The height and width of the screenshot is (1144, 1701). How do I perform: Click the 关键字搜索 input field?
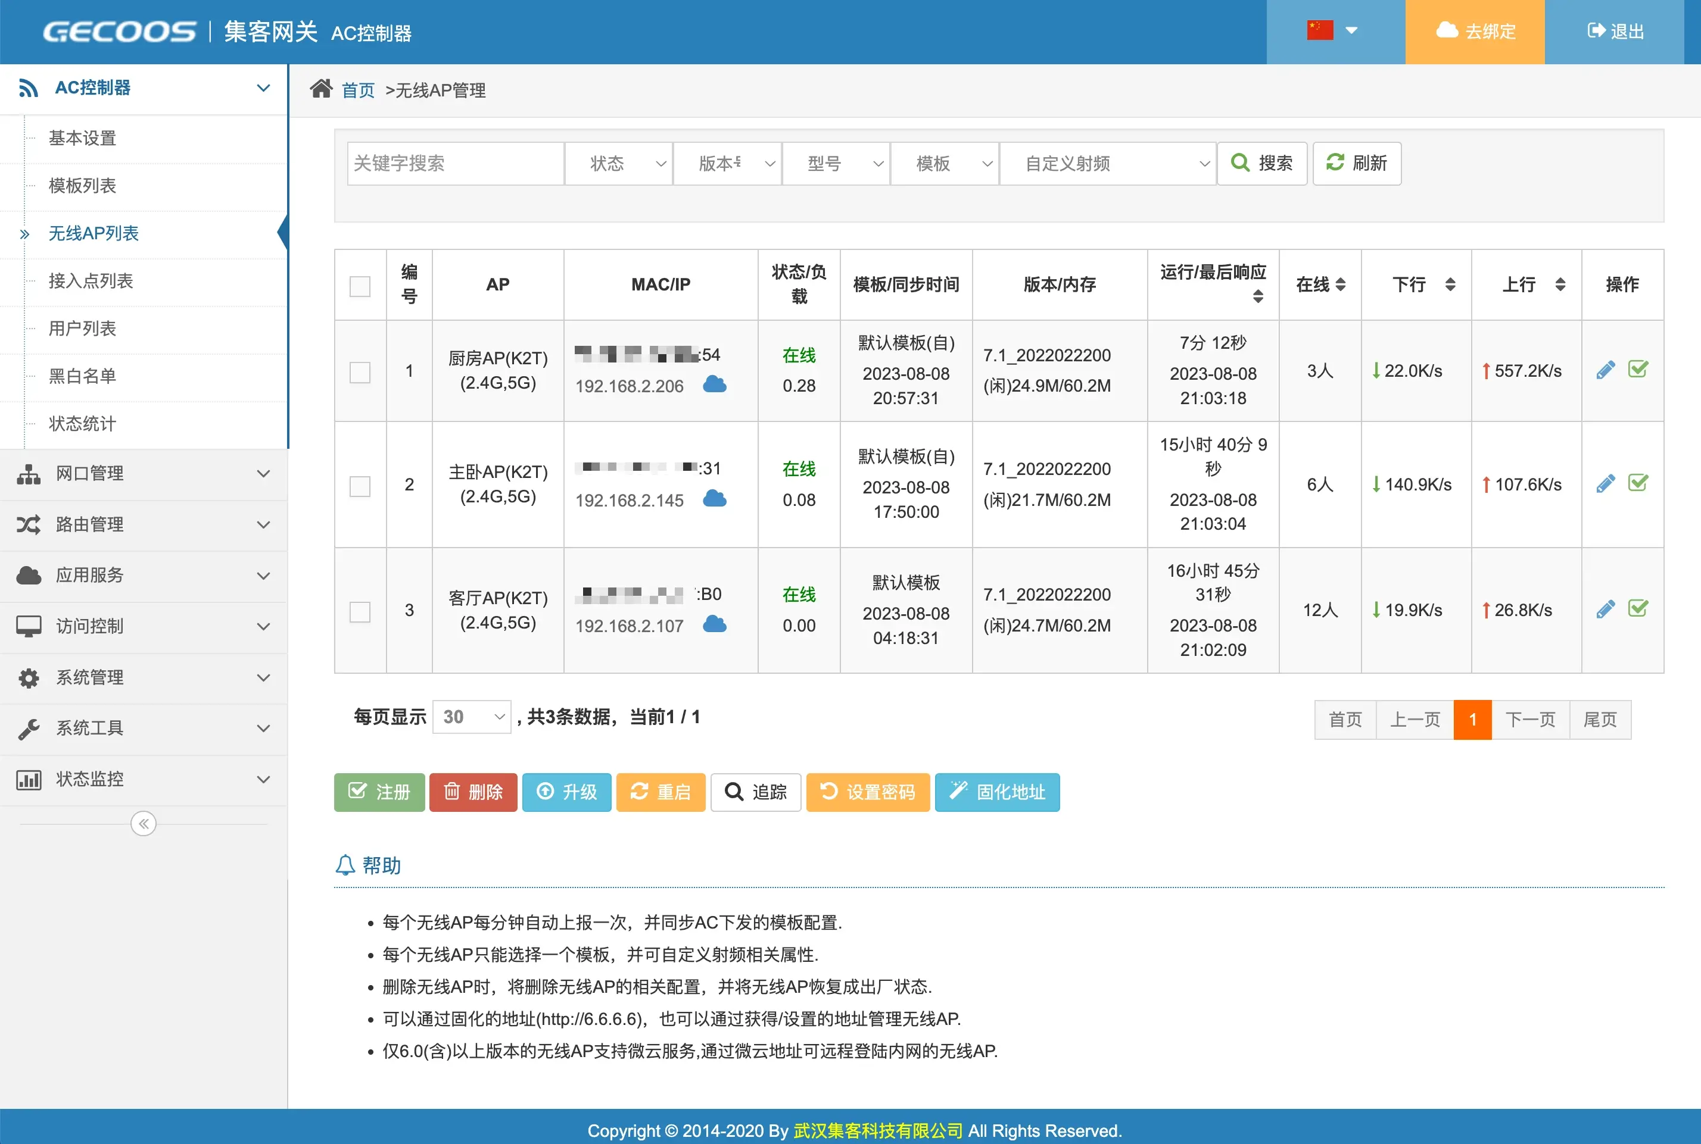click(456, 164)
